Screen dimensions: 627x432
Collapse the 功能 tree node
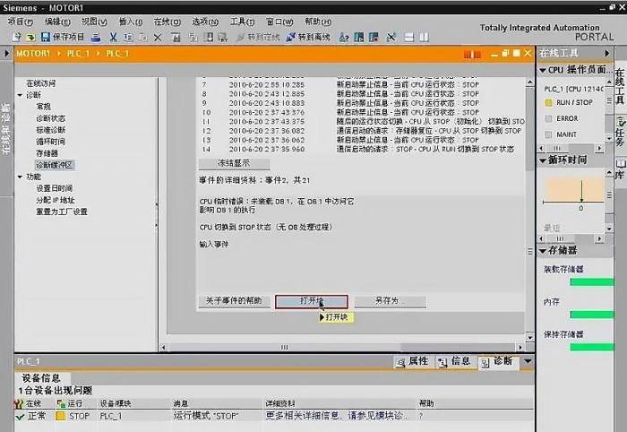tap(20, 177)
